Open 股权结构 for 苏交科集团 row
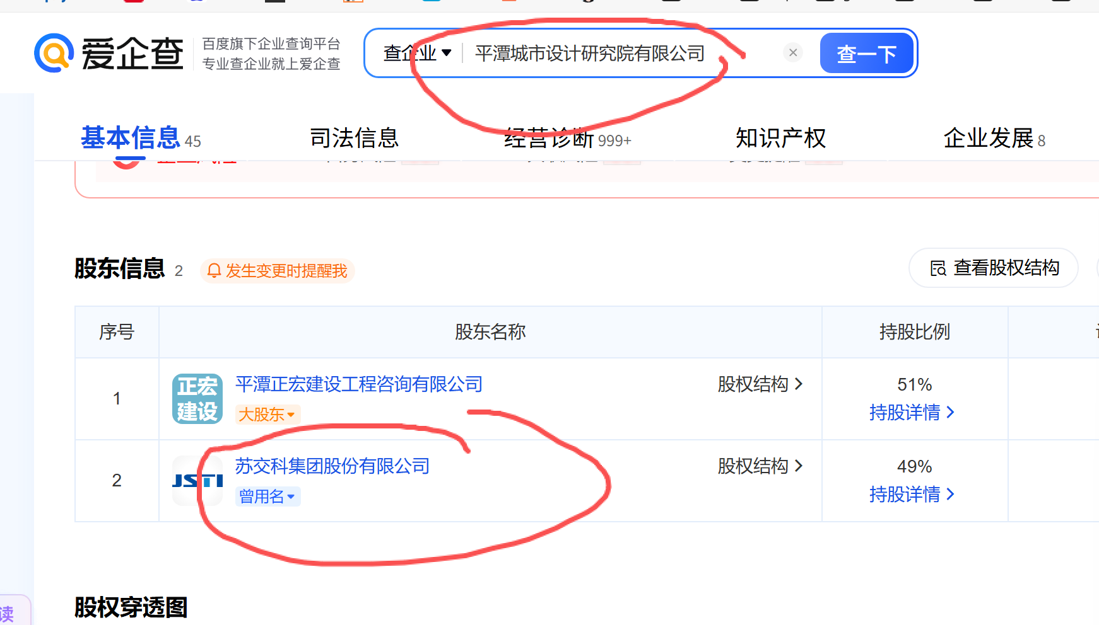Image resolution: width=1099 pixels, height=625 pixels. point(760,466)
